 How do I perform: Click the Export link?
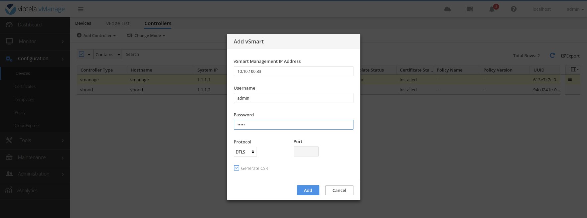(570, 56)
